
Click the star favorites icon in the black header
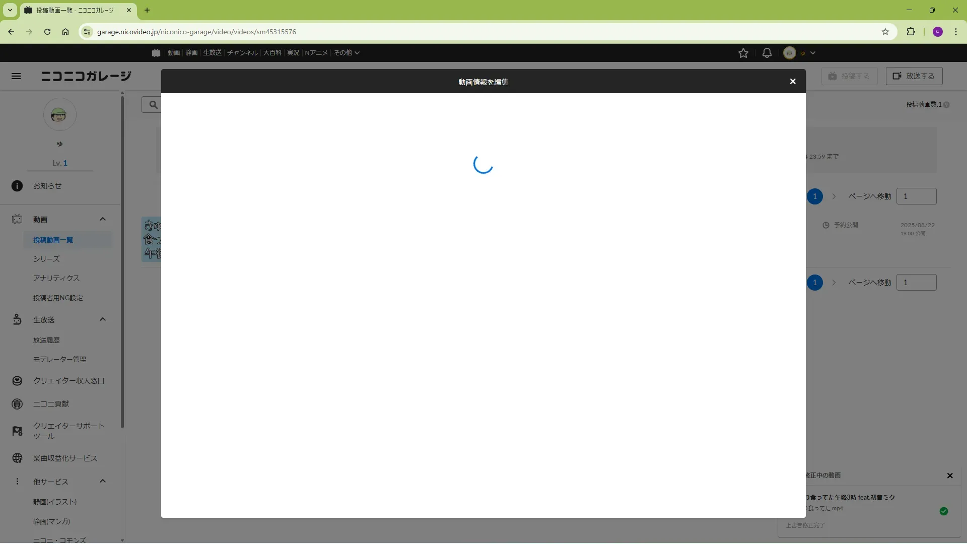pos(743,53)
